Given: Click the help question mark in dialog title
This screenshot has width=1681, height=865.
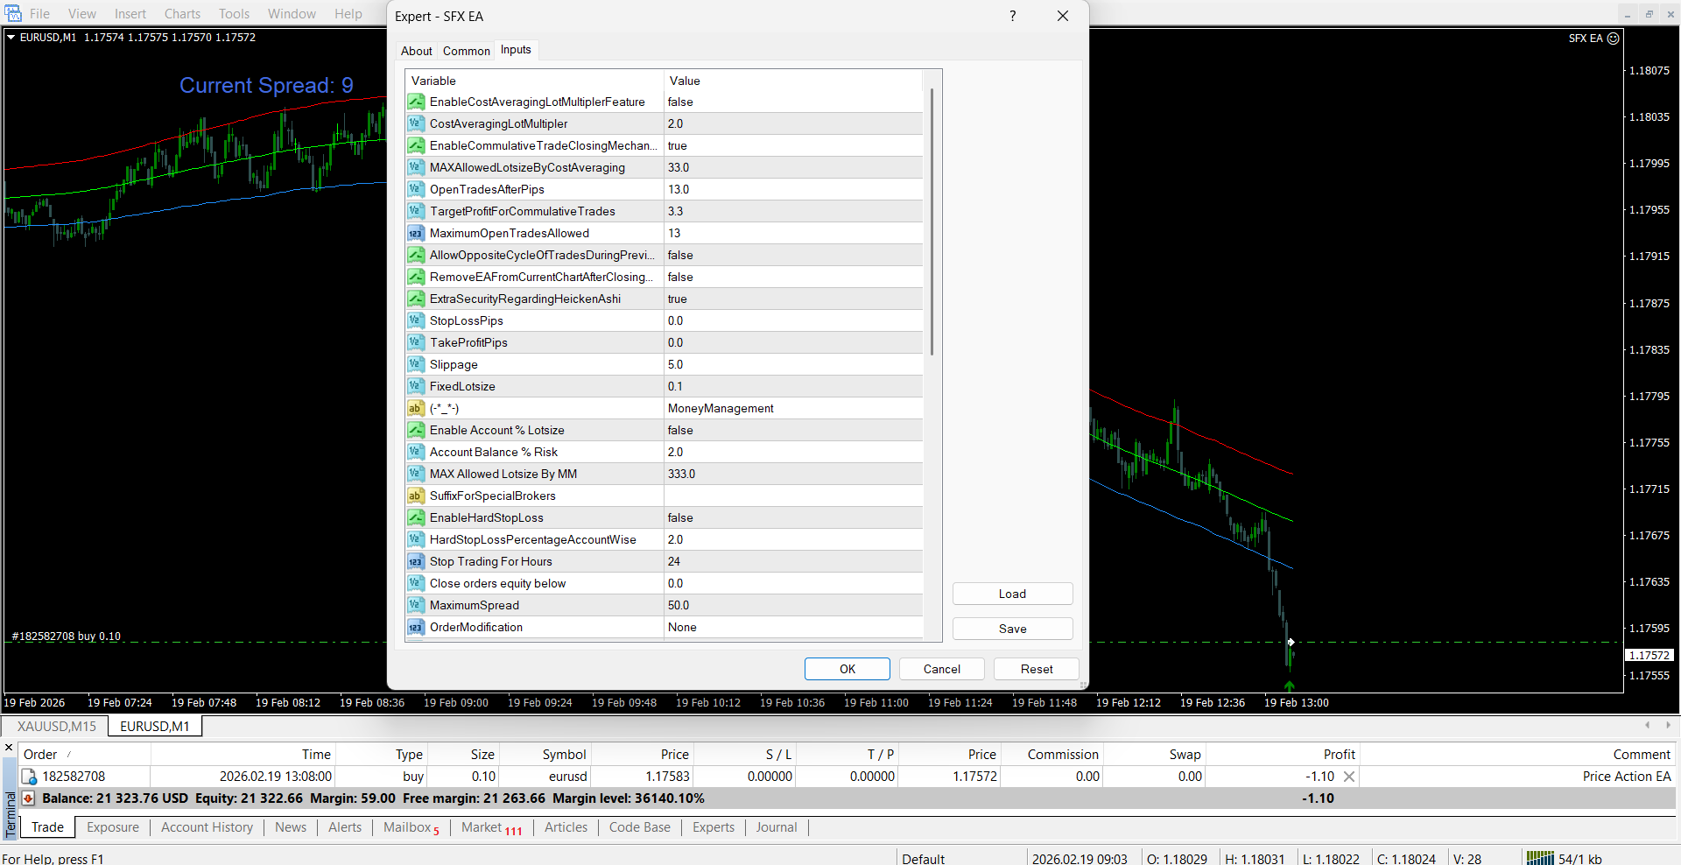Looking at the screenshot, I should coord(1012,16).
